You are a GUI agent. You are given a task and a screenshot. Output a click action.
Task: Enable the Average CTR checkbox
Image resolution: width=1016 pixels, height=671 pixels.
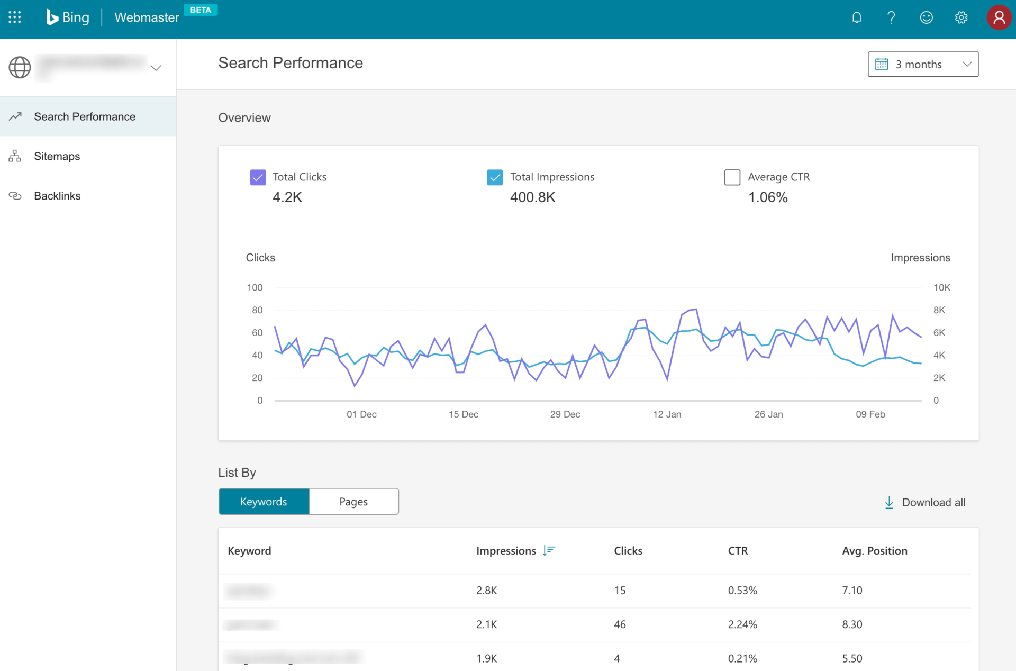(732, 177)
